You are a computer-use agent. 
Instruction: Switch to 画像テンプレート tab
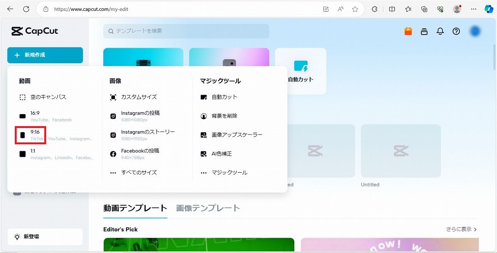coord(208,208)
